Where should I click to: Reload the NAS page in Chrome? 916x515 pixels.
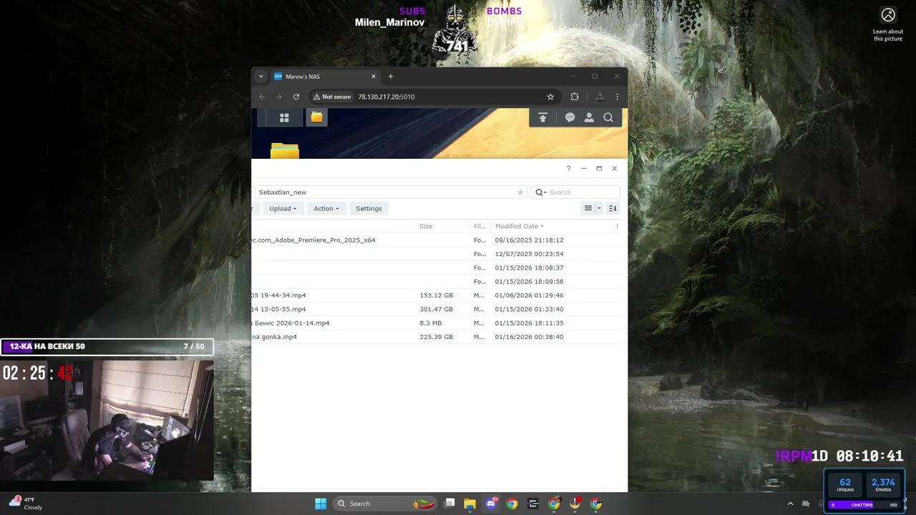[x=296, y=97]
